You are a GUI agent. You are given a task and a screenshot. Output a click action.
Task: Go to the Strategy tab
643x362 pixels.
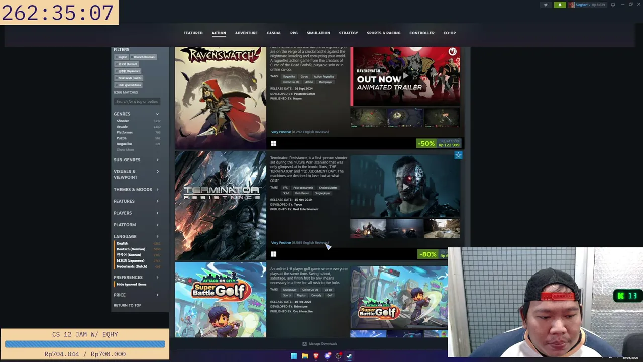348,33
